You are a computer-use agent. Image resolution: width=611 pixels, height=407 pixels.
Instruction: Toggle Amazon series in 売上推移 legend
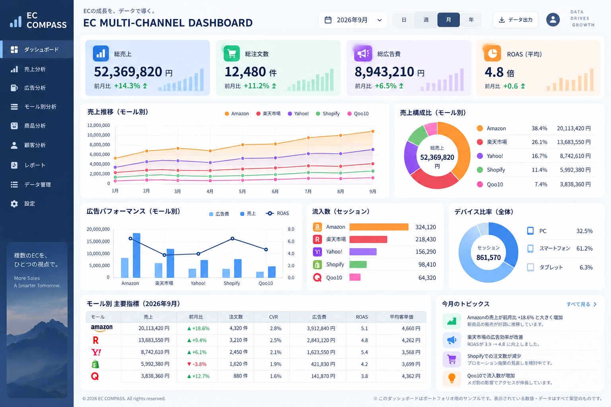[237, 114]
